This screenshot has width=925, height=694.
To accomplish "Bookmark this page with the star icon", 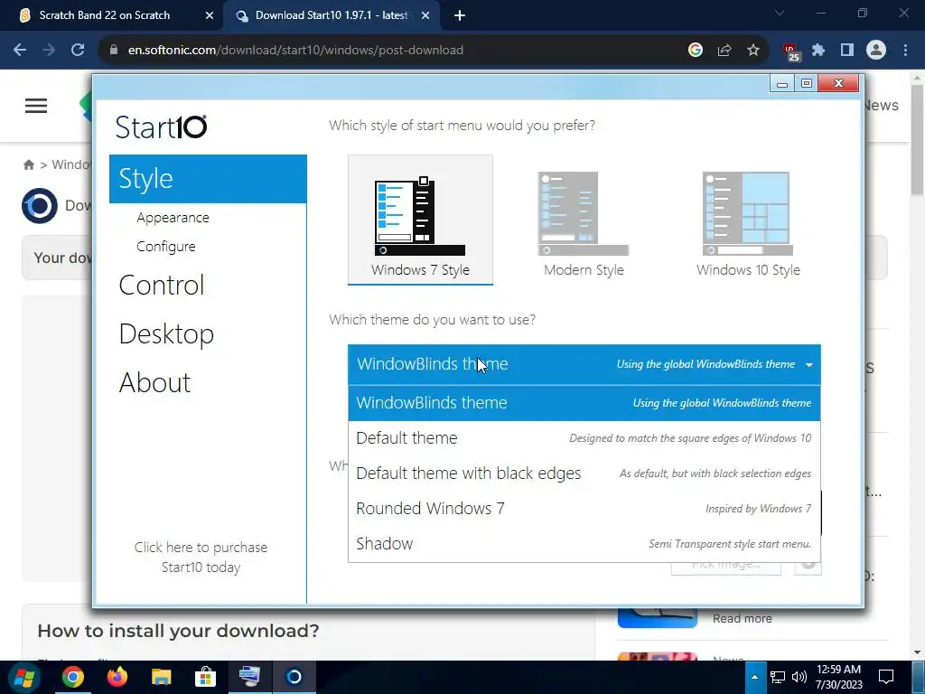I will [x=752, y=51].
